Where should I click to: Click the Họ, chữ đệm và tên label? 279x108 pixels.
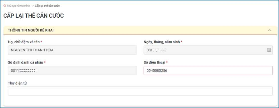click(24, 42)
